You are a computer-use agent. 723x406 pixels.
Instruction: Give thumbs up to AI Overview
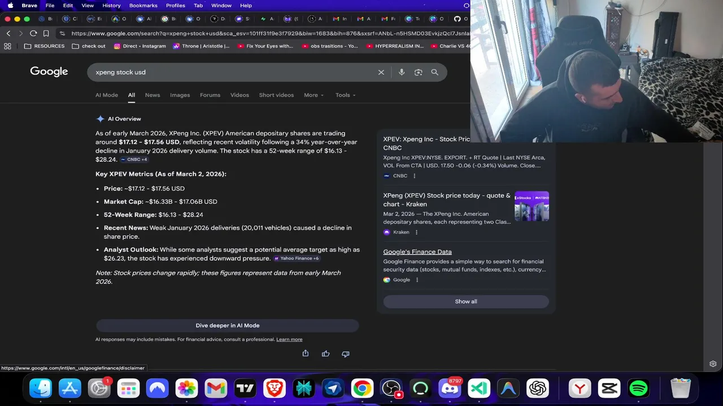pyautogui.click(x=325, y=354)
